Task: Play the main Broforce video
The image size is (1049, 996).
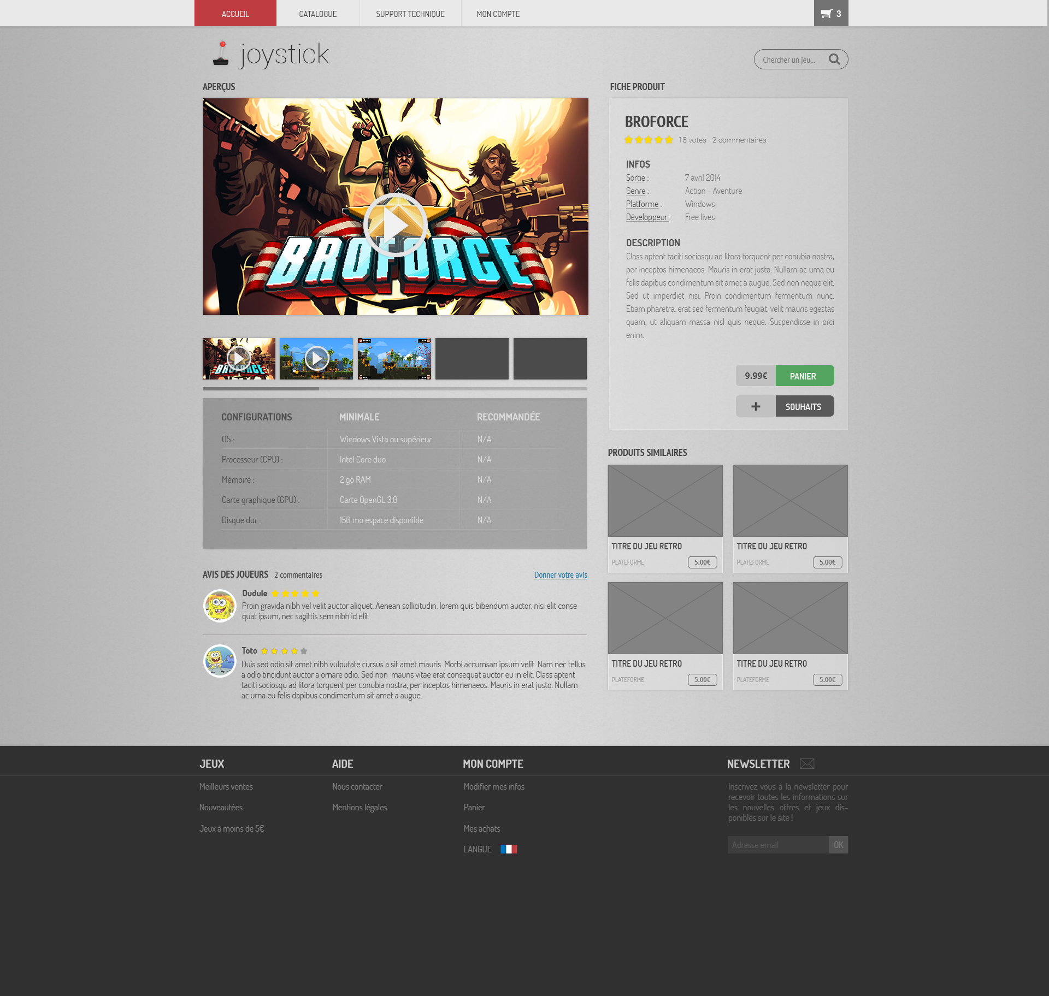Action: tap(395, 224)
